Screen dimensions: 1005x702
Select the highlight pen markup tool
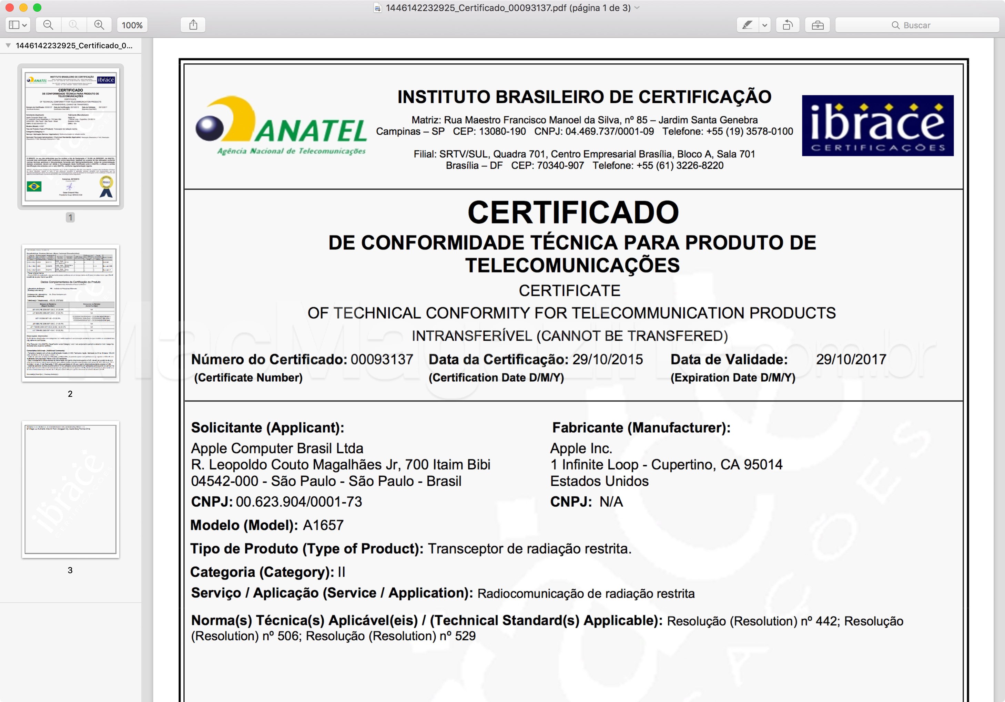748,25
